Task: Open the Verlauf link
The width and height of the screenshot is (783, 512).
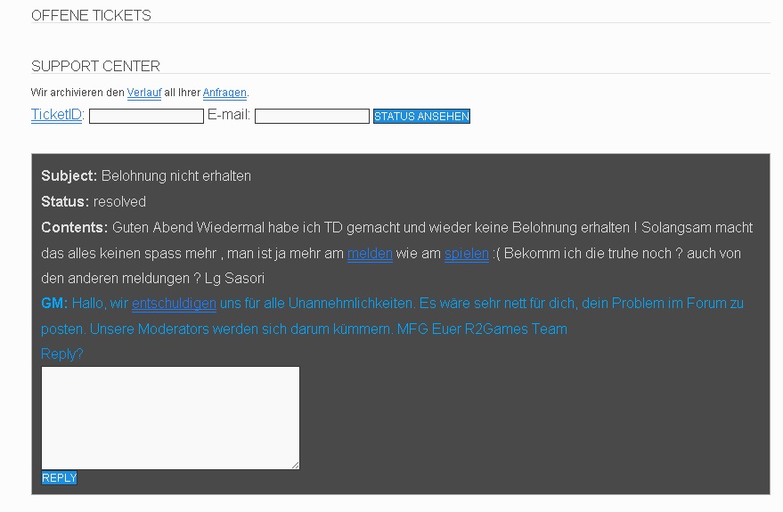Action: point(143,93)
